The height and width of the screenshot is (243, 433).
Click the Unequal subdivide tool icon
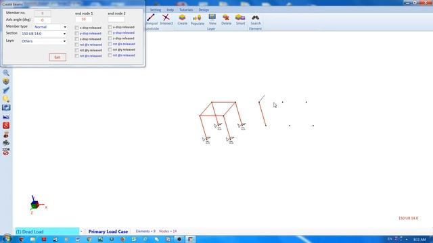point(151,18)
